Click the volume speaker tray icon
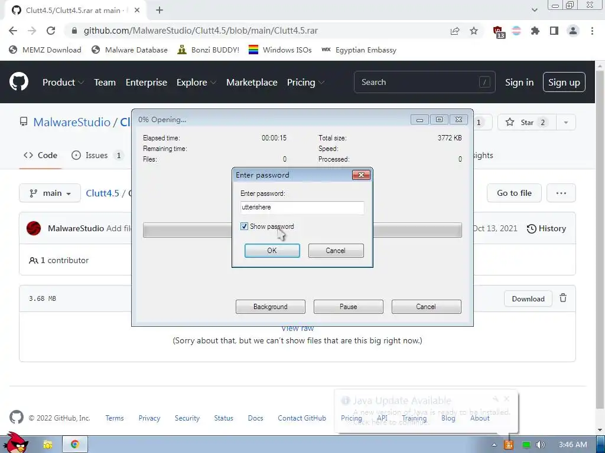The height and width of the screenshot is (453, 605). 541,445
